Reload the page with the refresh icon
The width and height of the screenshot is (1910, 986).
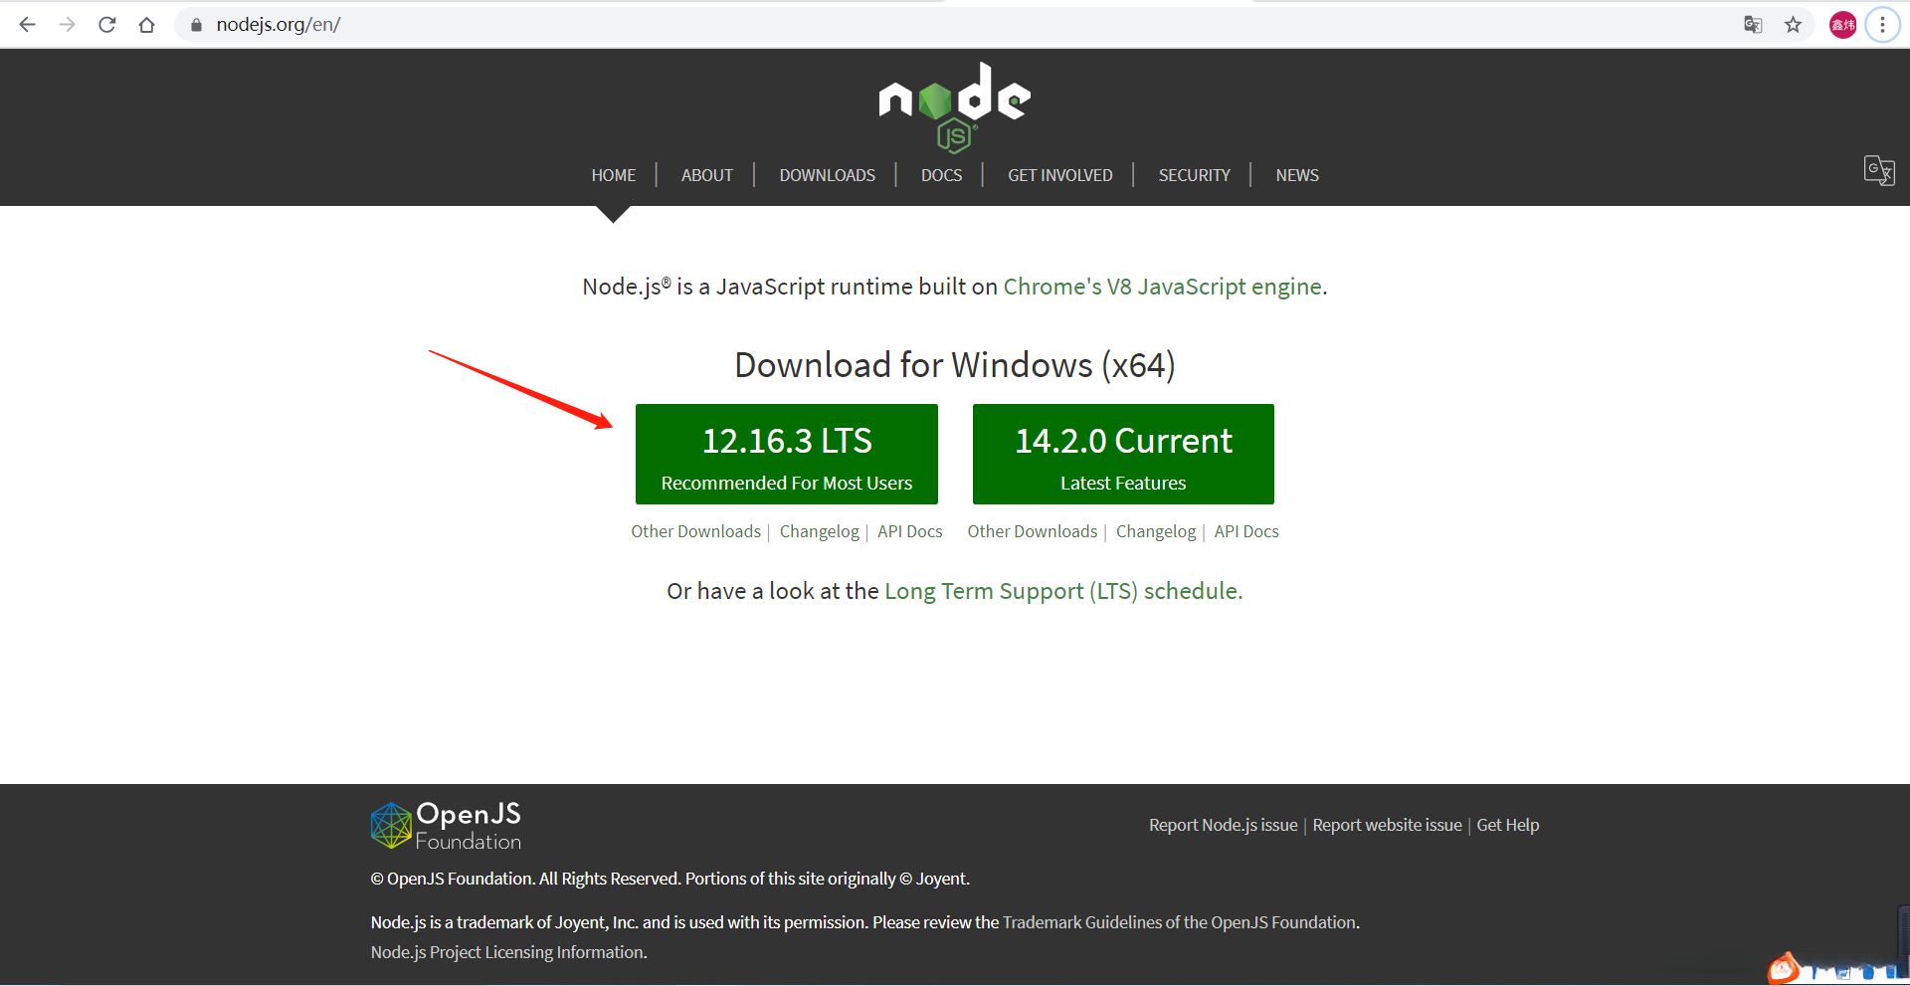pos(107,25)
